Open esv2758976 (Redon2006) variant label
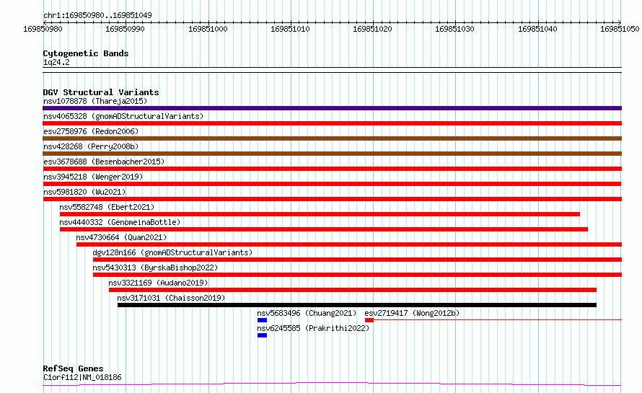The height and width of the screenshot is (393, 642). 91,131
